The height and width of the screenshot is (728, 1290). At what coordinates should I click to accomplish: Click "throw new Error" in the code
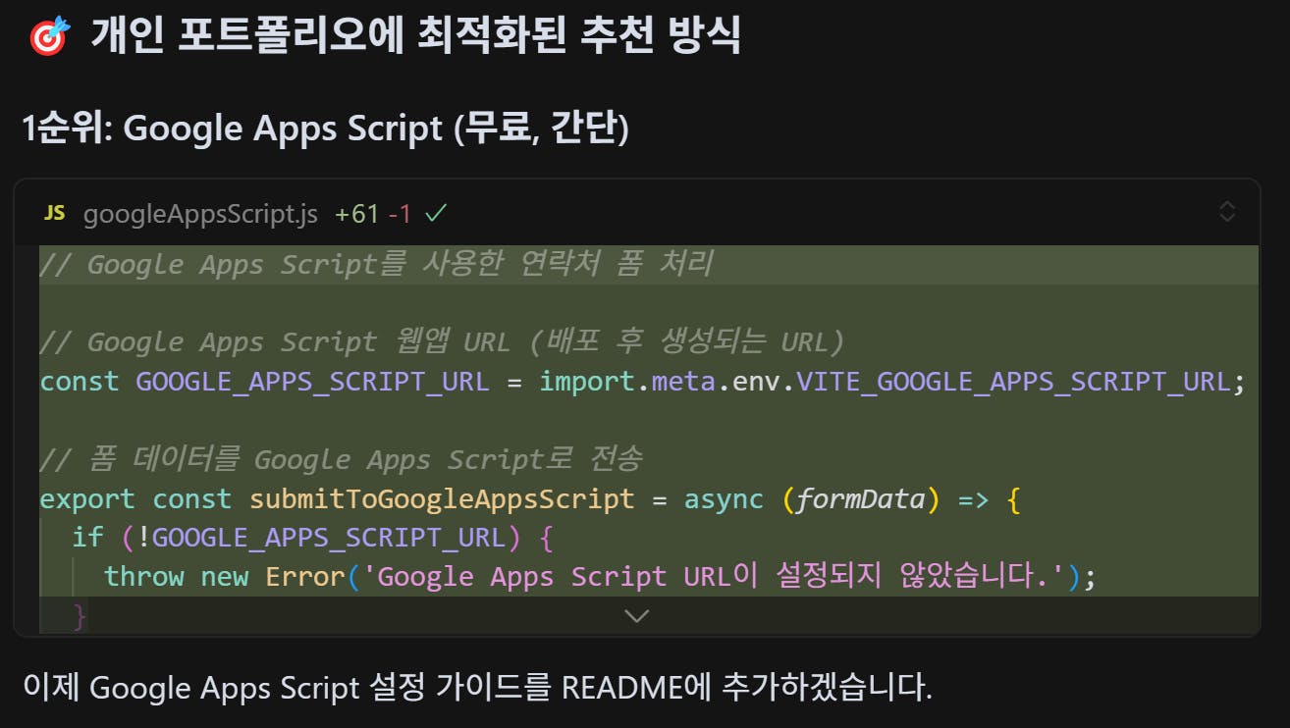tap(225, 576)
